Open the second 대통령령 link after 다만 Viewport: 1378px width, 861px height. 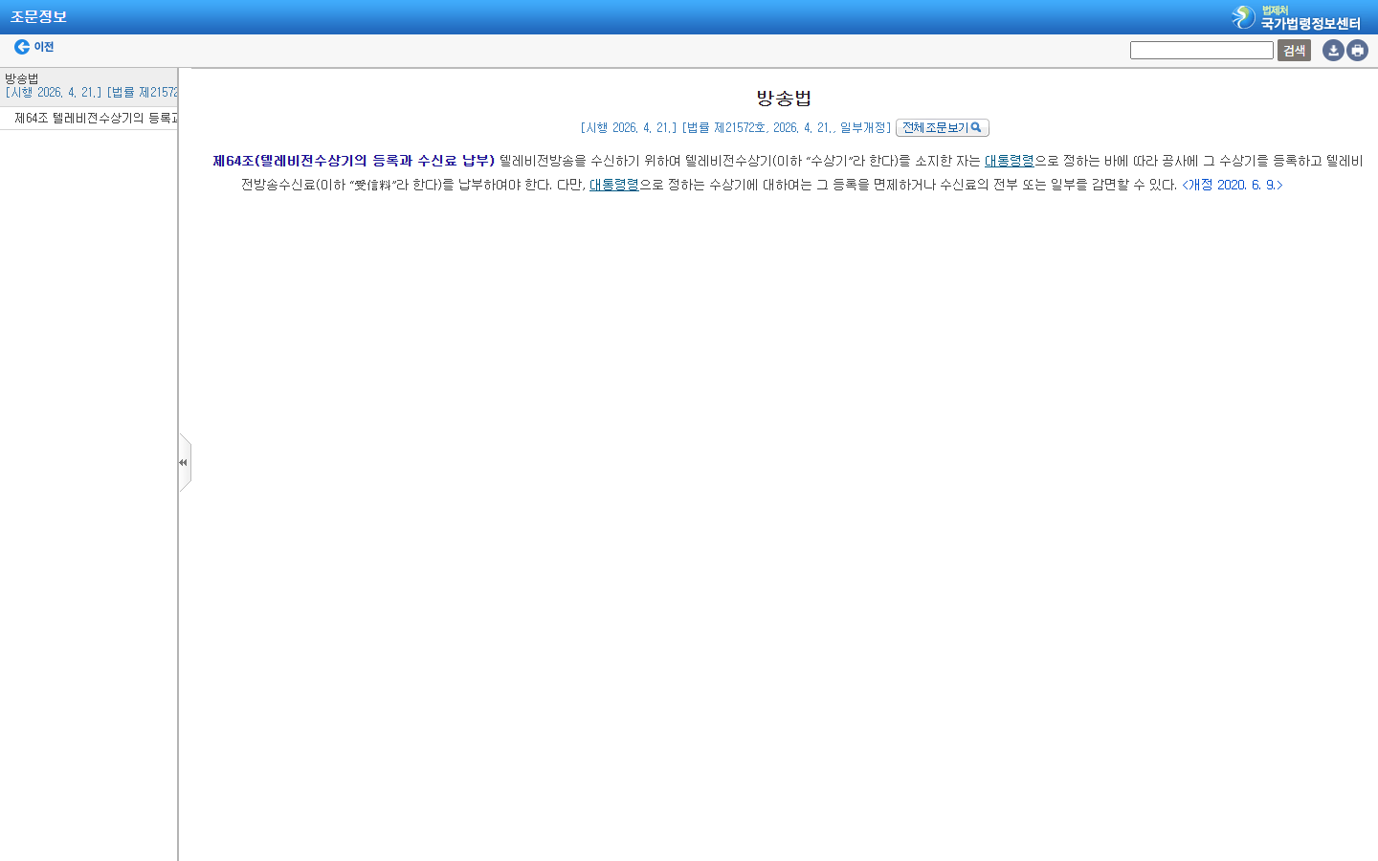[x=613, y=185]
